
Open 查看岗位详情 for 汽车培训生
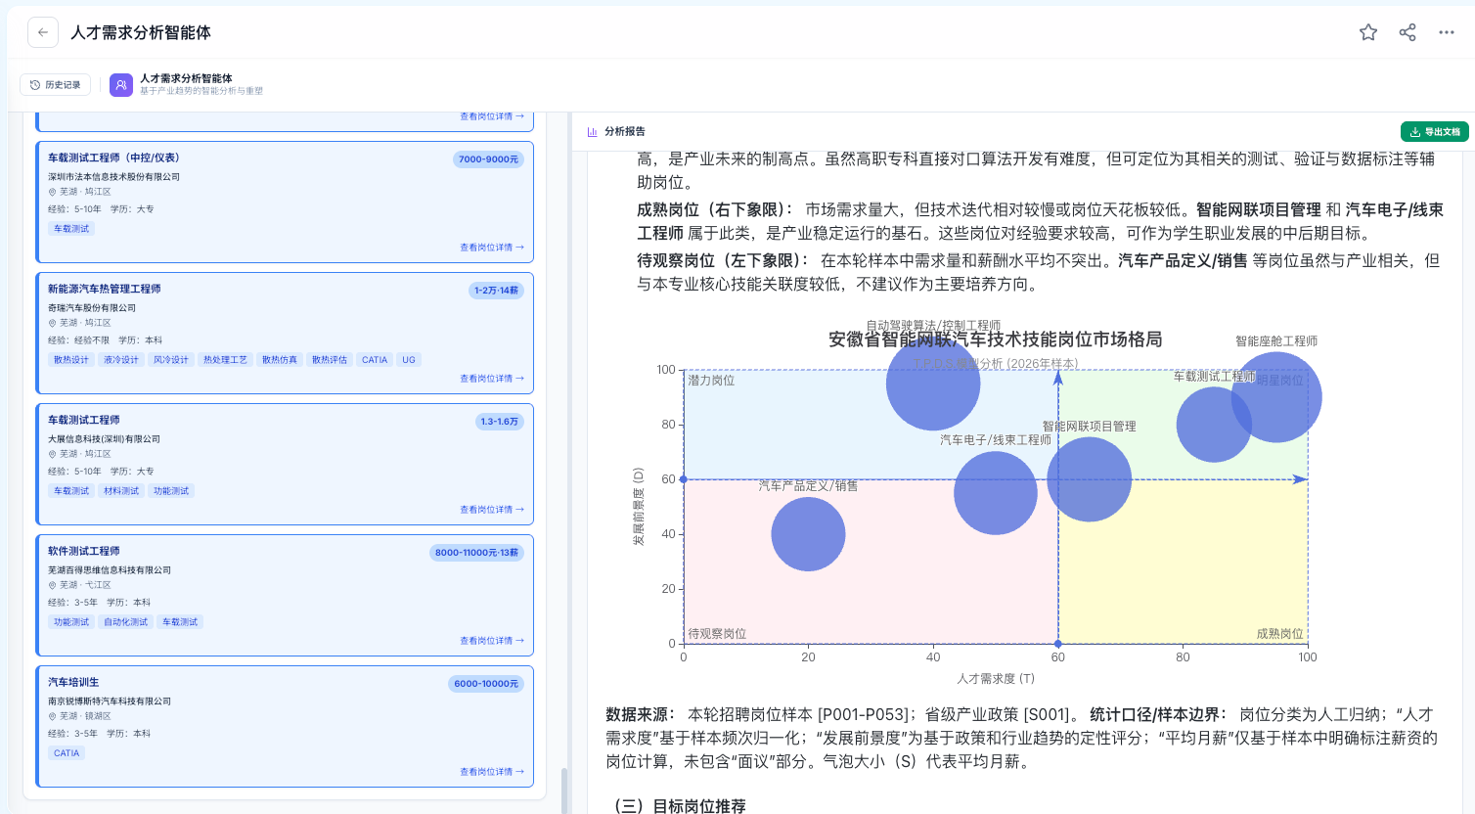point(492,772)
